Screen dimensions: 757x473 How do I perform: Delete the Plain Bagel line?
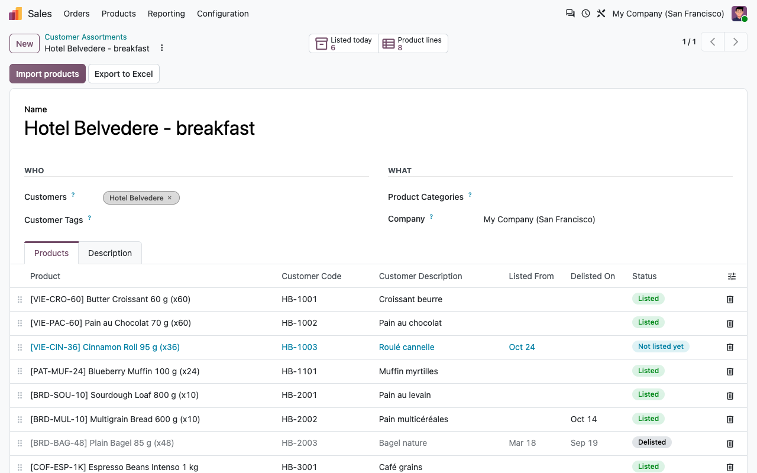(730, 443)
